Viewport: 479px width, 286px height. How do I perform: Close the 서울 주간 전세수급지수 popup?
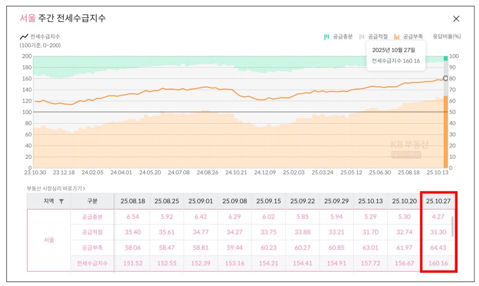[456, 19]
